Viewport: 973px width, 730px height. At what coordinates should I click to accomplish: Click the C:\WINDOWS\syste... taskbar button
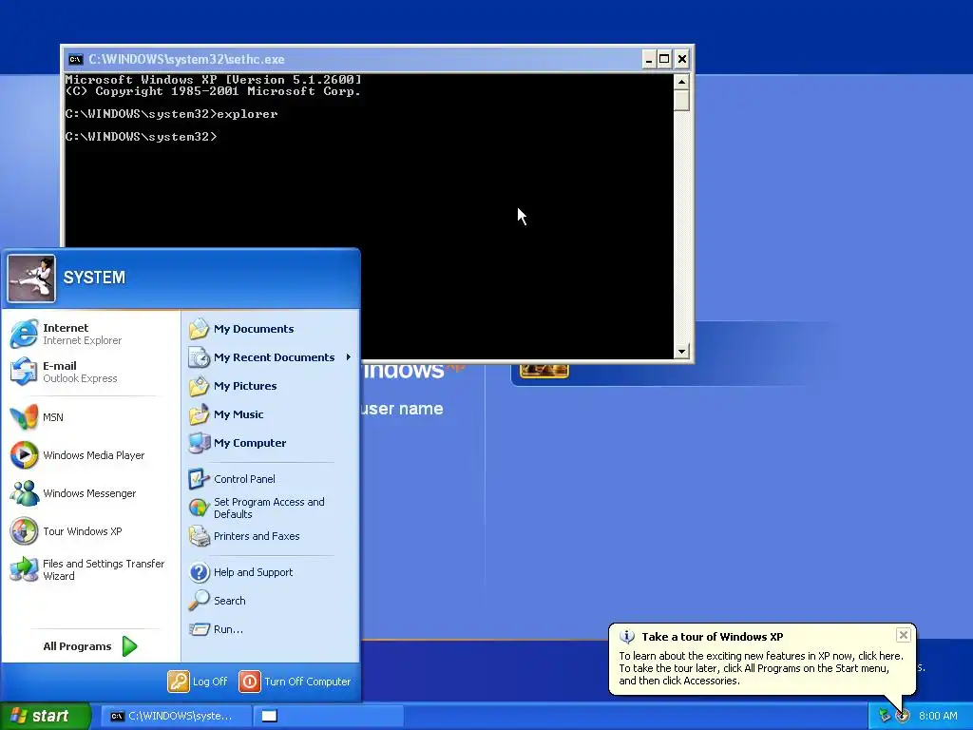(176, 716)
